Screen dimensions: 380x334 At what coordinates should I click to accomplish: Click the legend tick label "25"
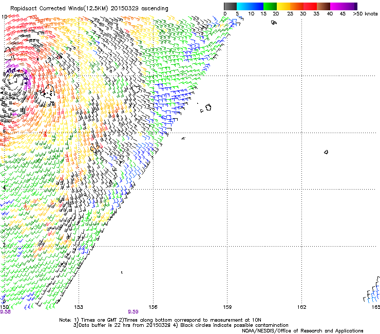[290, 14]
